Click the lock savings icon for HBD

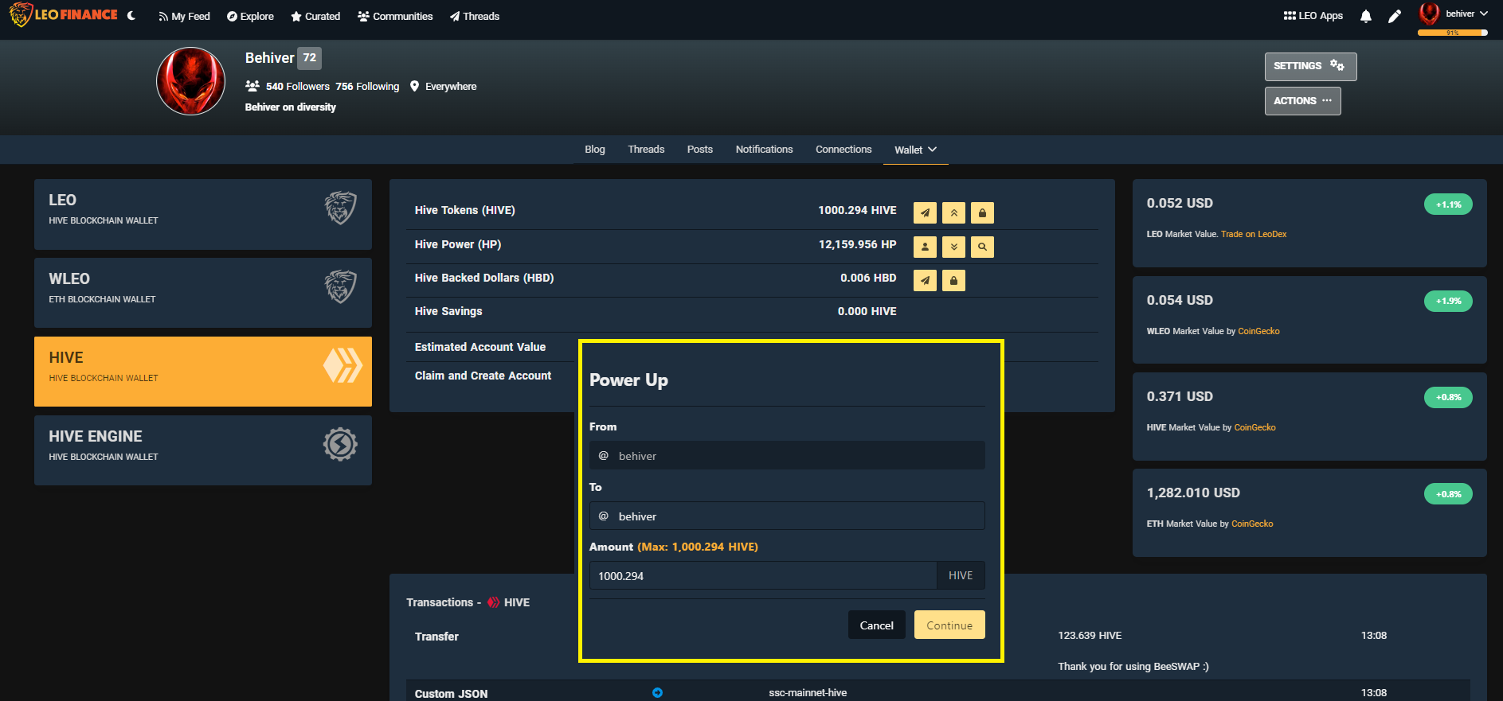(953, 280)
